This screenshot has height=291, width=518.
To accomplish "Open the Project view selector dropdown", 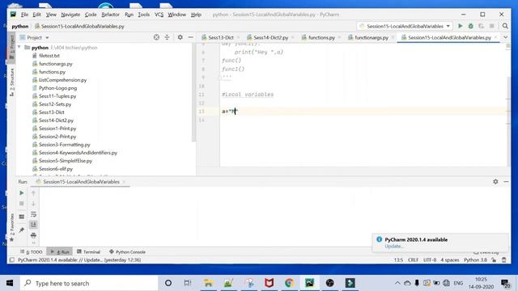I will click(34, 38).
